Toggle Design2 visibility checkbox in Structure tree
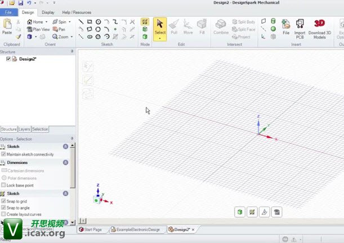 tap(8, 58)
